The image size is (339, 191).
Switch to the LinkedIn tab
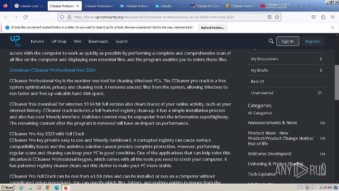tap(170, 6)
